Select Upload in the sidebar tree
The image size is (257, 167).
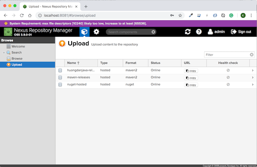(x=28, y=65)
